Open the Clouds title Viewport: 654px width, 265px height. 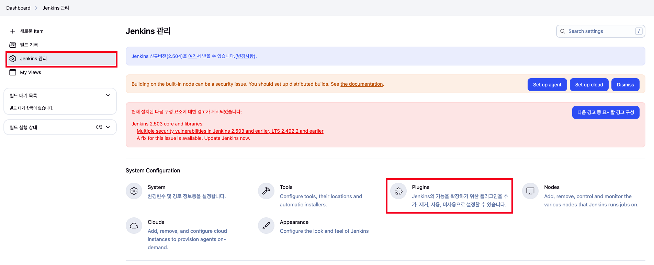coord(156,222)
